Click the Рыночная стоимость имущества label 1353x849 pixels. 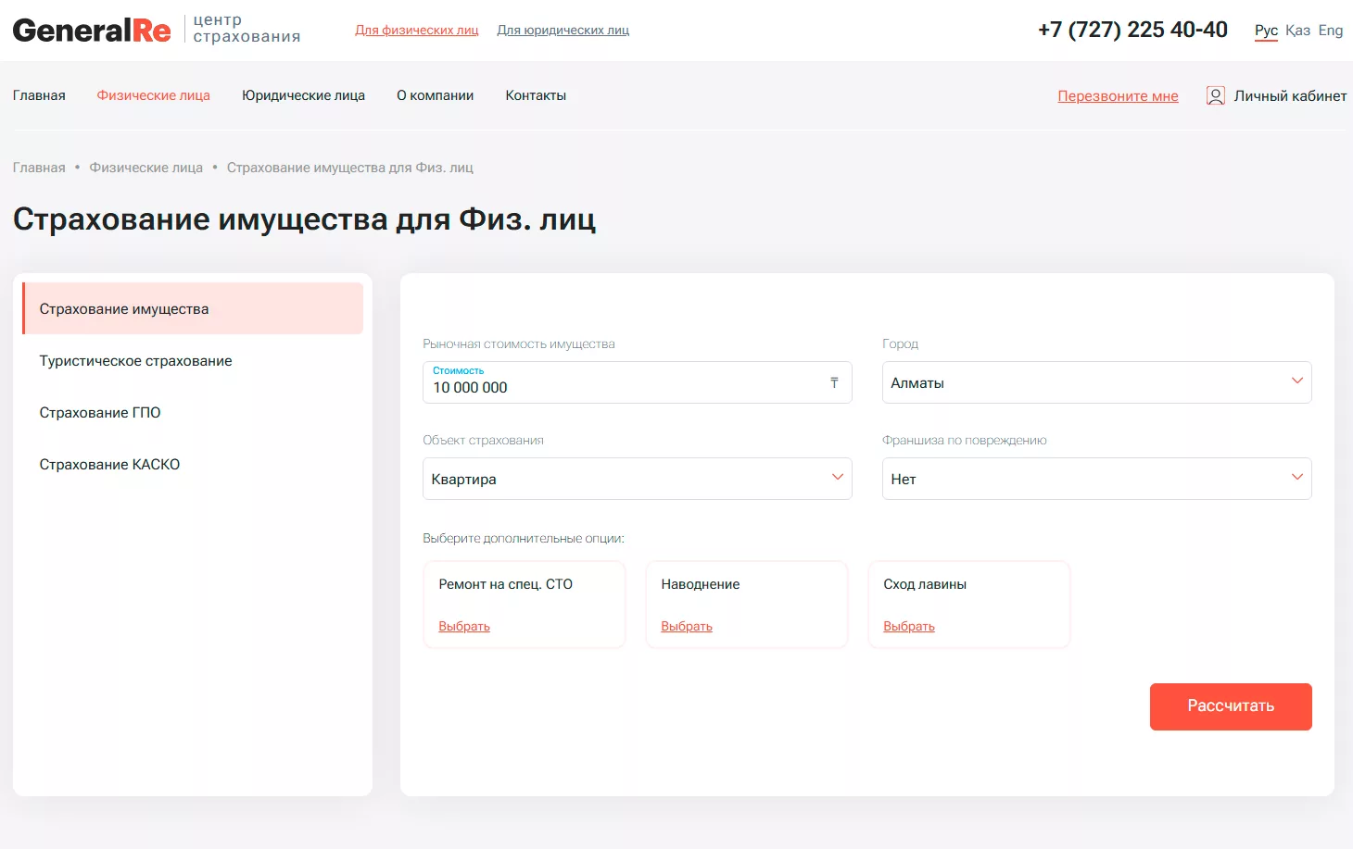coord(519,343)
